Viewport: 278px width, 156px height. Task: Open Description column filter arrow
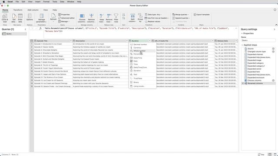point(127,41)
